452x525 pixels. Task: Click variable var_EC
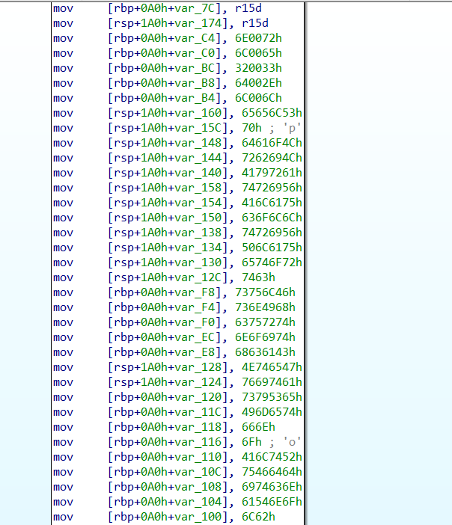tap(195, 337)
